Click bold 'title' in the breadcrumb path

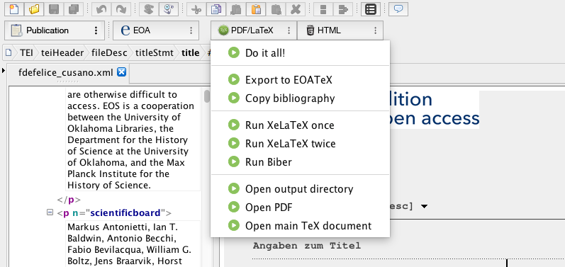coord(190,53)
